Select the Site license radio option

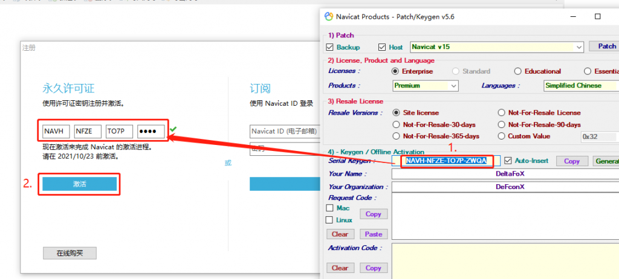click(x=397, y=112)
